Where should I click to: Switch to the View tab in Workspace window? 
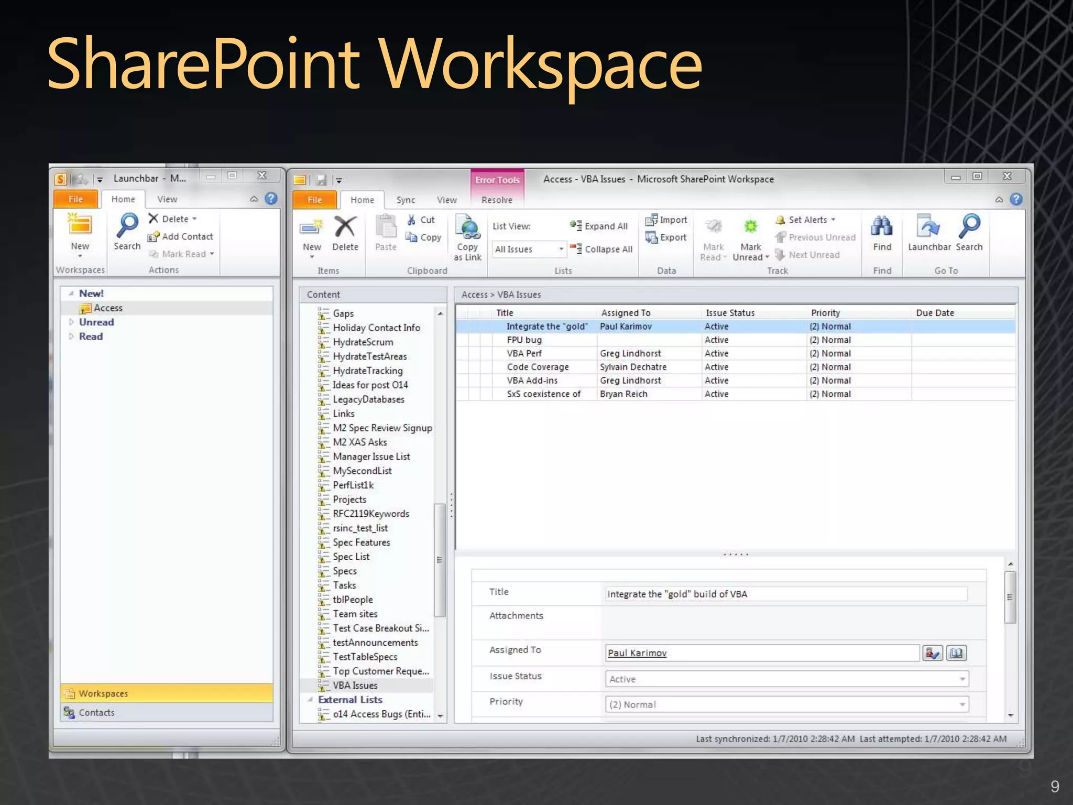[447, 200]
